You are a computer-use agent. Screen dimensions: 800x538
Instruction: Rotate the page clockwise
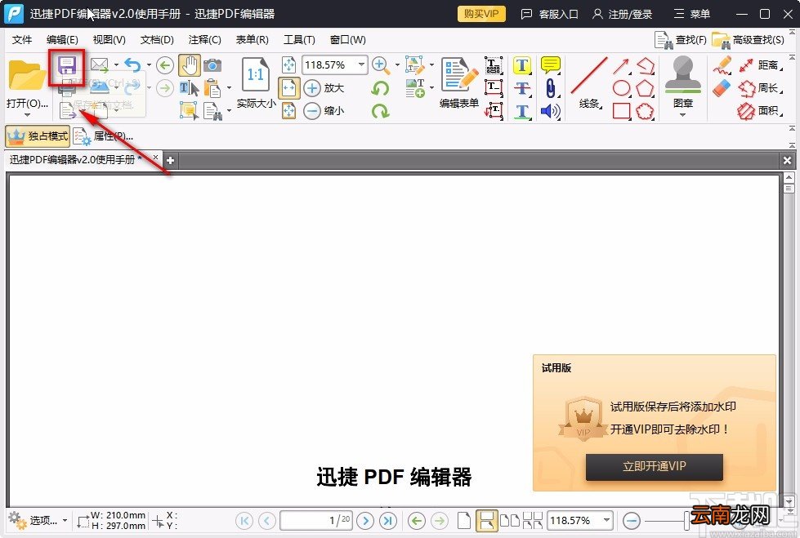(380, 111)
